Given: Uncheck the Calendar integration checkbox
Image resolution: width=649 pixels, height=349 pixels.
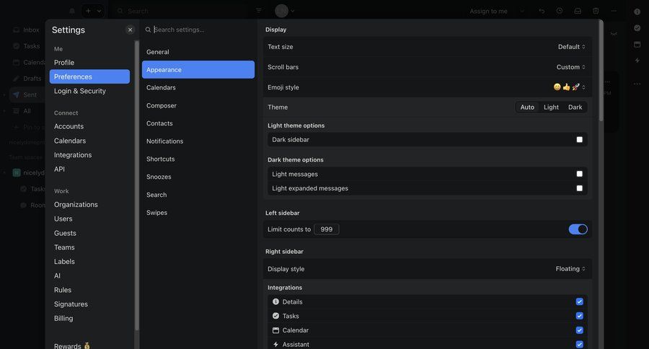Looking at the screenshot, I should click(580, 330).
